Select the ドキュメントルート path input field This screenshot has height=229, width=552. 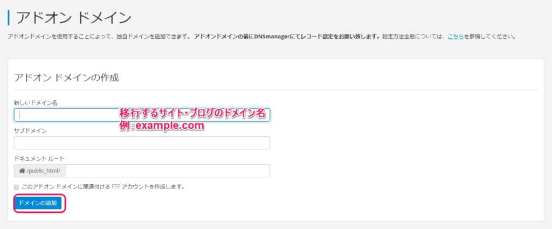167,171
